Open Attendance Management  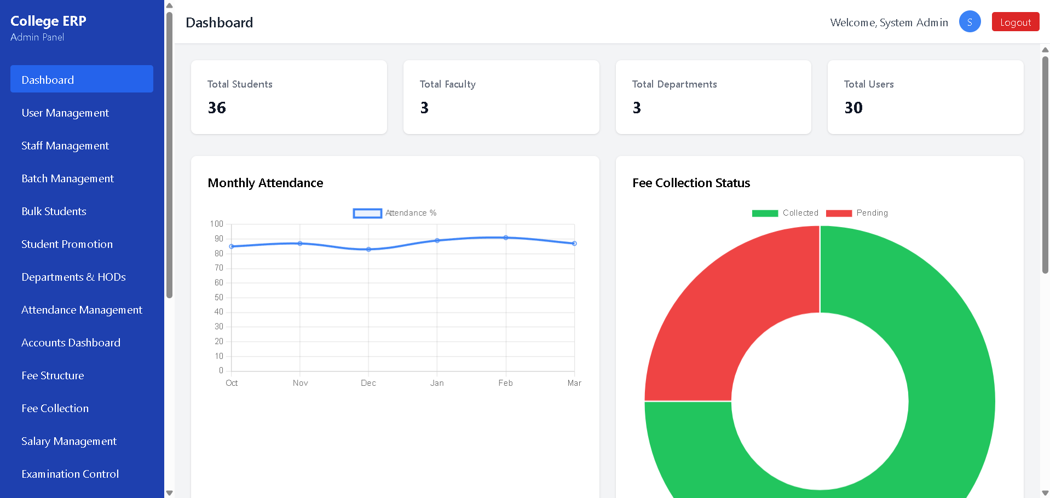(82, 310)
